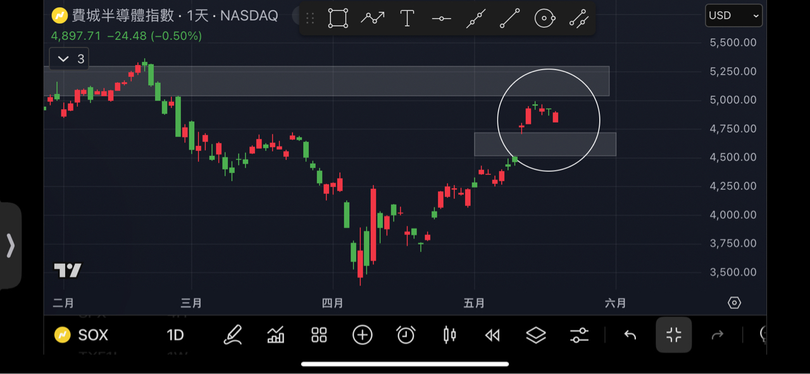Tap the add plus circle icon
Screen dimensions: 810x374
pos(363,335)
